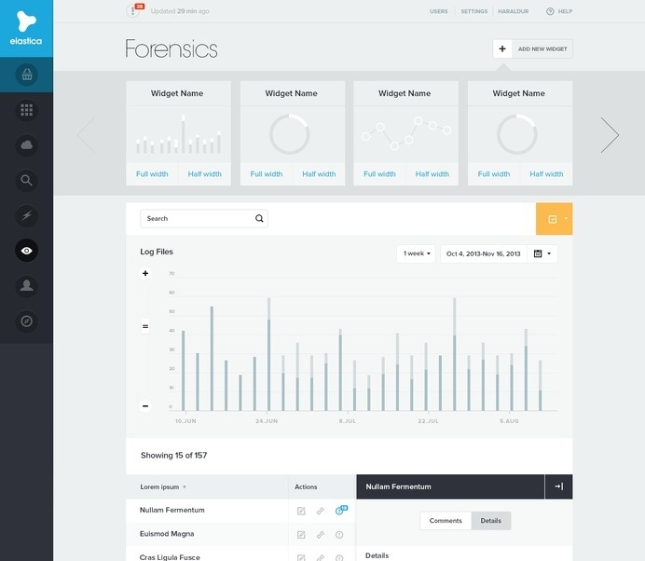Click edit icon for Nullam Fermentum row
The image size is (645, 561).
click(301, 511)
